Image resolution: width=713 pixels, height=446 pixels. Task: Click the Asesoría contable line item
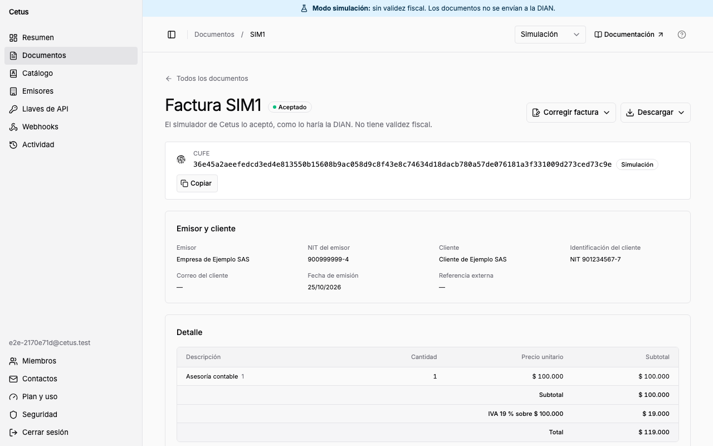(212, 376)
